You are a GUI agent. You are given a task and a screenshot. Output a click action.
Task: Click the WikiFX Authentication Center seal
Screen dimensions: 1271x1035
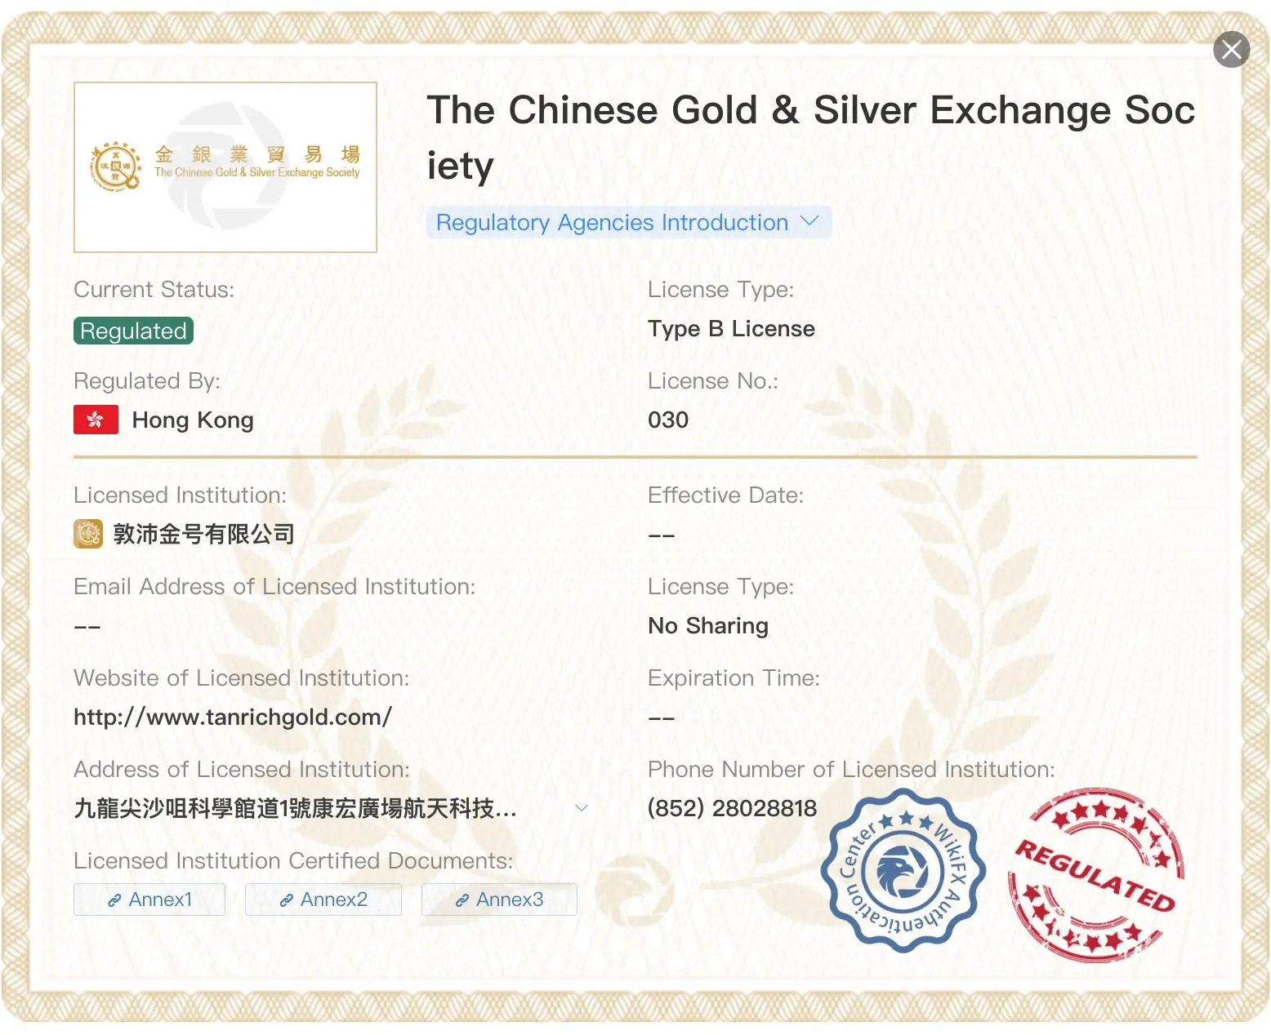pos(903,870)
